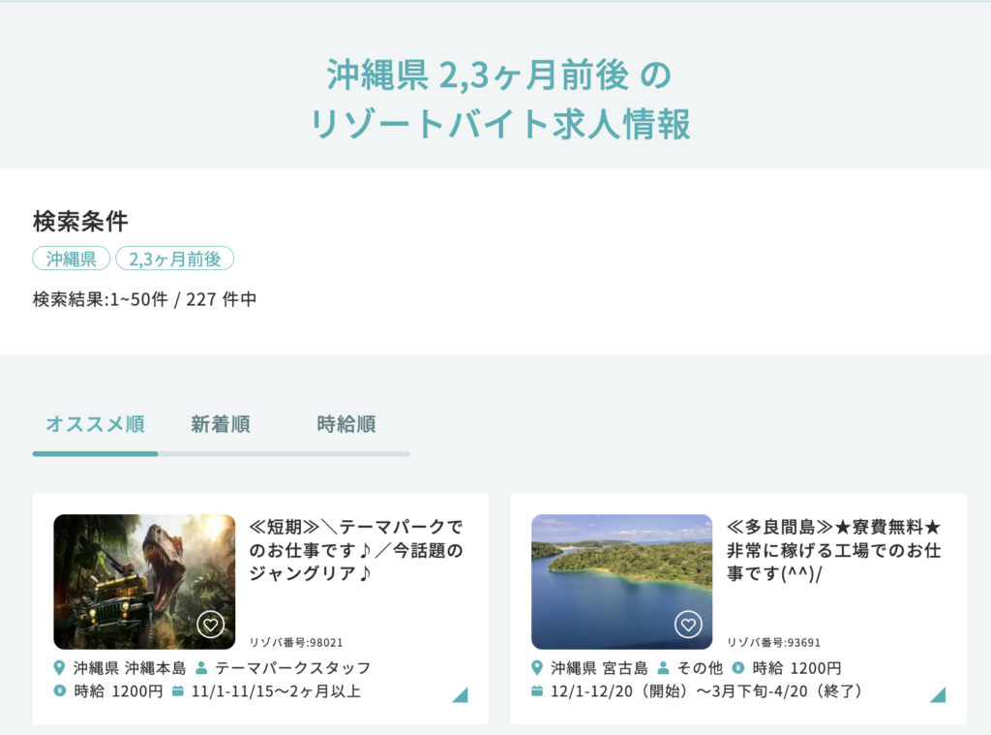Click the yen icon in the theme park card
The image size is (991, 735).
[60, 691]
